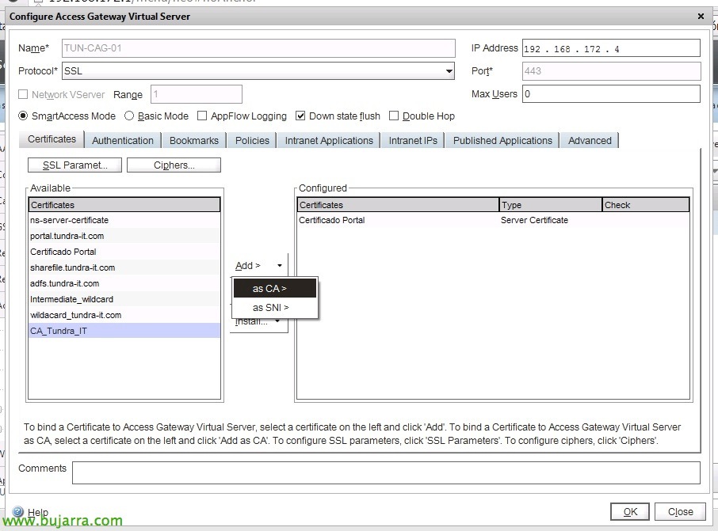Open the Bookmarks tab
718x531 pixels.
(x=194, y=140)
